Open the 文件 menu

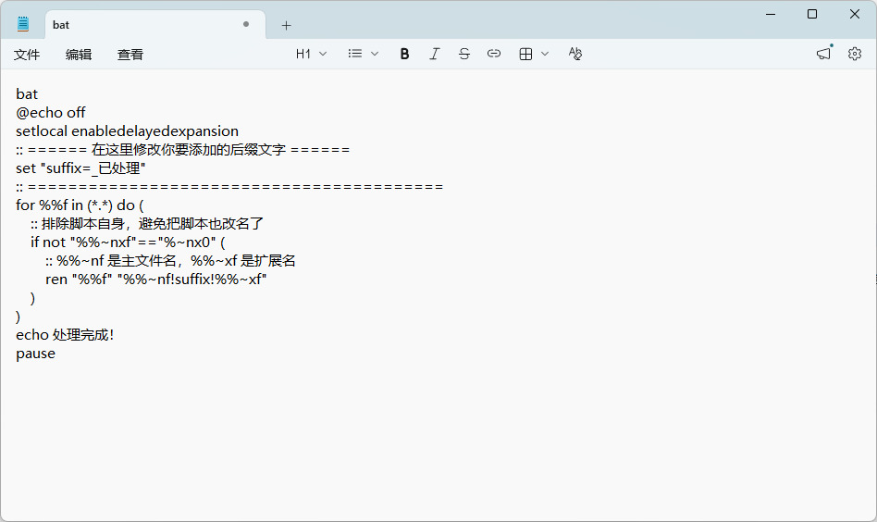[27, 55]
